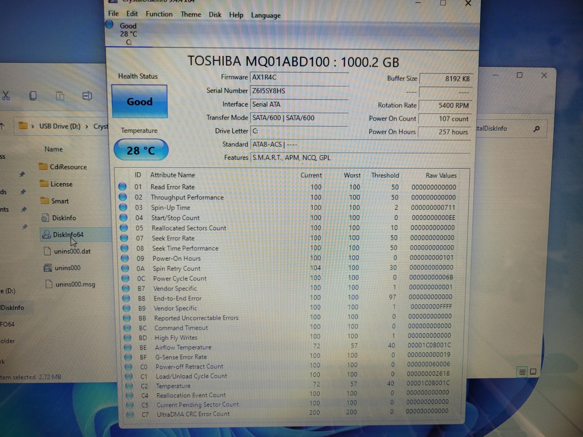
Task: Click the Rotation Rate 5400 RPM field
Action: 445,105
